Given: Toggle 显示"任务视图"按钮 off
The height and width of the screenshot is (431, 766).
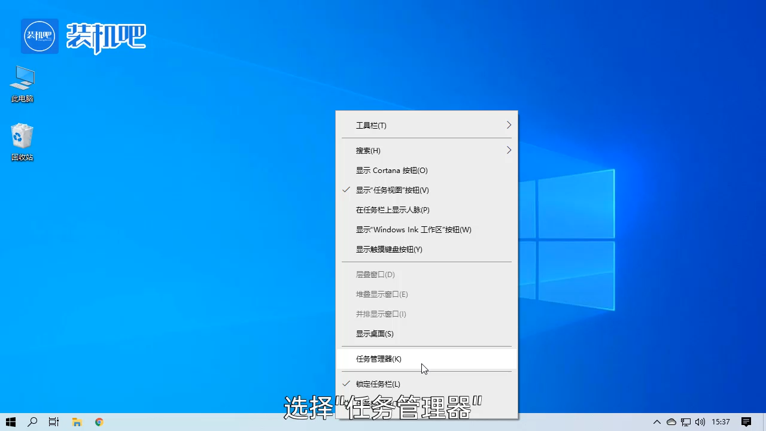Looking at the screenshot, I should pyautogui.click(x=392, y=190).
